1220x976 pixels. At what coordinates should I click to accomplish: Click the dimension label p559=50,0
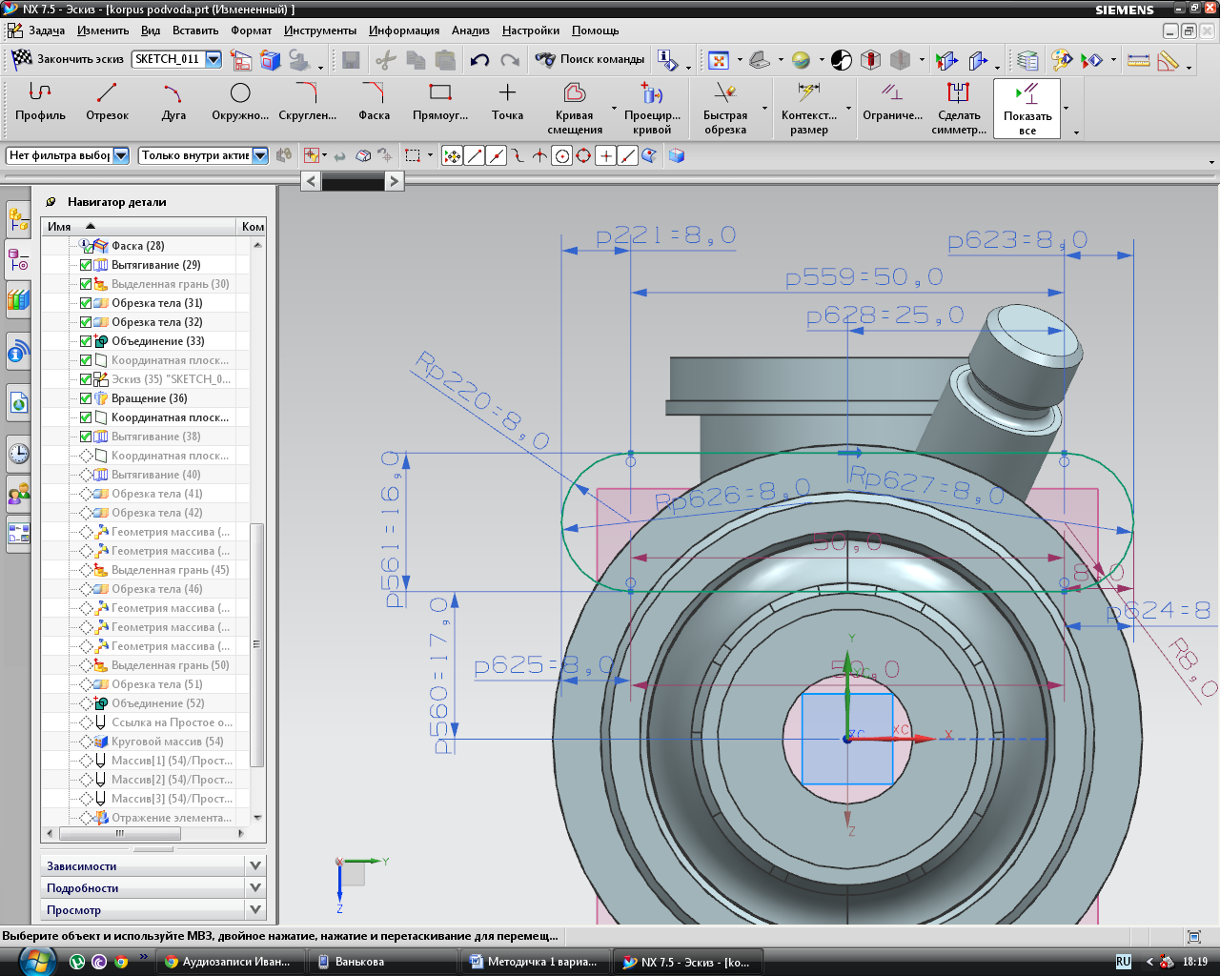[x=864, y=277]
